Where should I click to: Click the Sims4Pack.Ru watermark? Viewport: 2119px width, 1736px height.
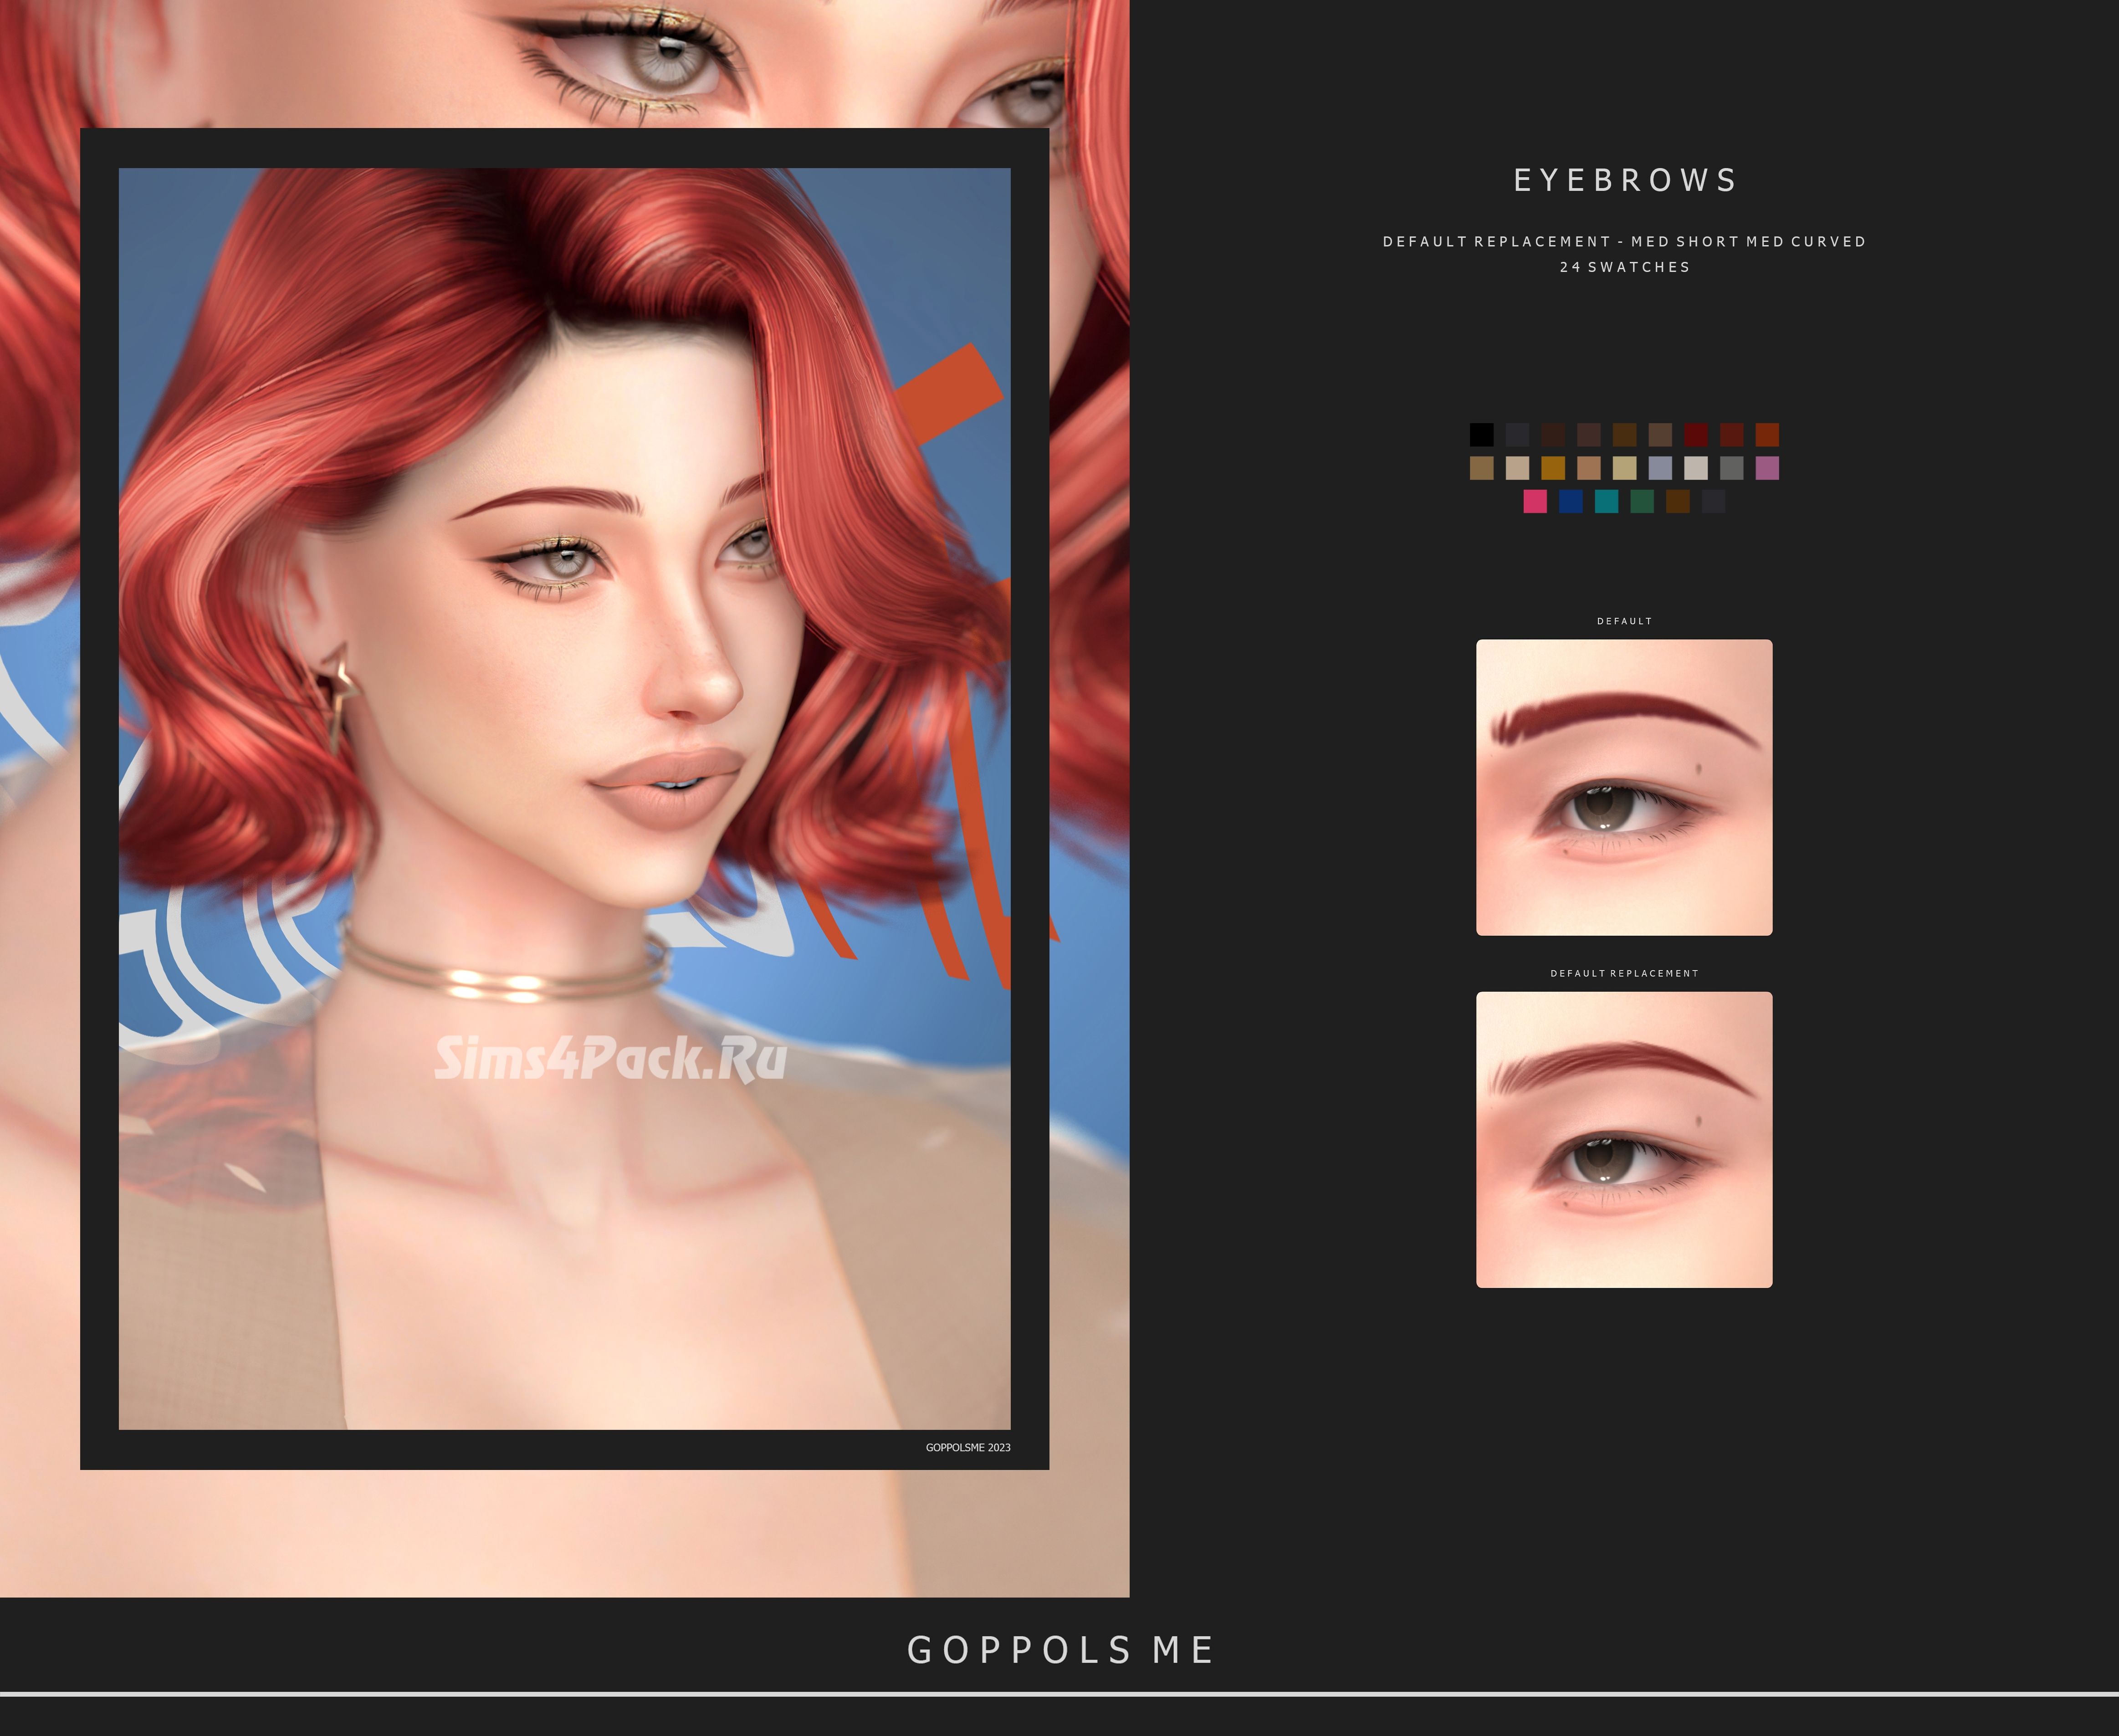(610, 1058)
